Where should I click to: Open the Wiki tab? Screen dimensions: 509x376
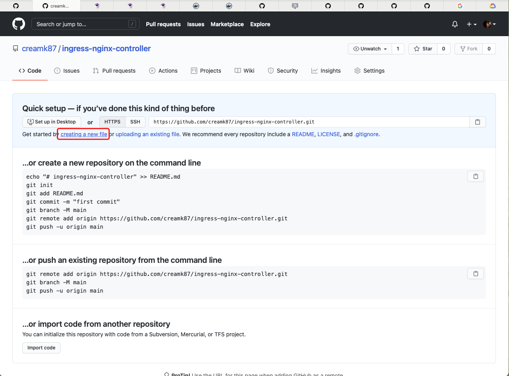245,71
